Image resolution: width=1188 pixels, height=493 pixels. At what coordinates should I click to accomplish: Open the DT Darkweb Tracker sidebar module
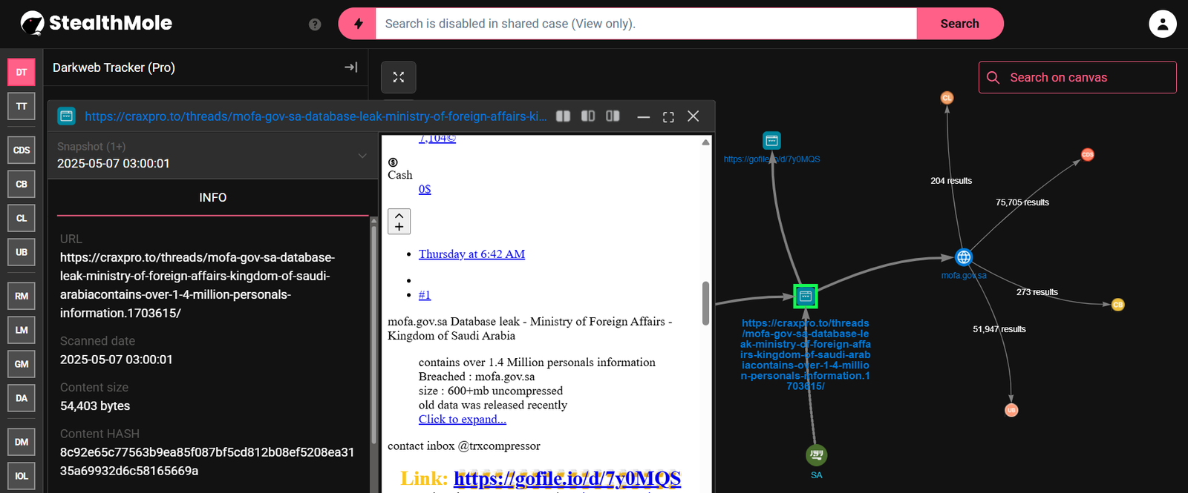22,72
